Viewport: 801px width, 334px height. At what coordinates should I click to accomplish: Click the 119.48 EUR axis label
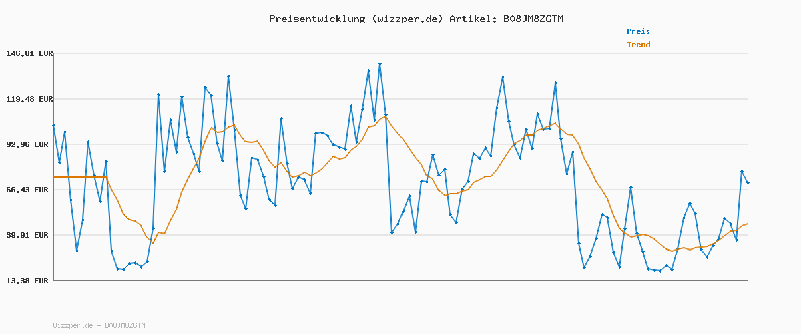click(28, 99)
